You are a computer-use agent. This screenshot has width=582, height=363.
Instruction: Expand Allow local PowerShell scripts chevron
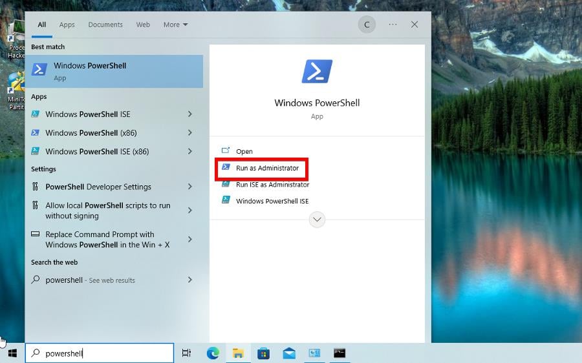coord(190,210)
